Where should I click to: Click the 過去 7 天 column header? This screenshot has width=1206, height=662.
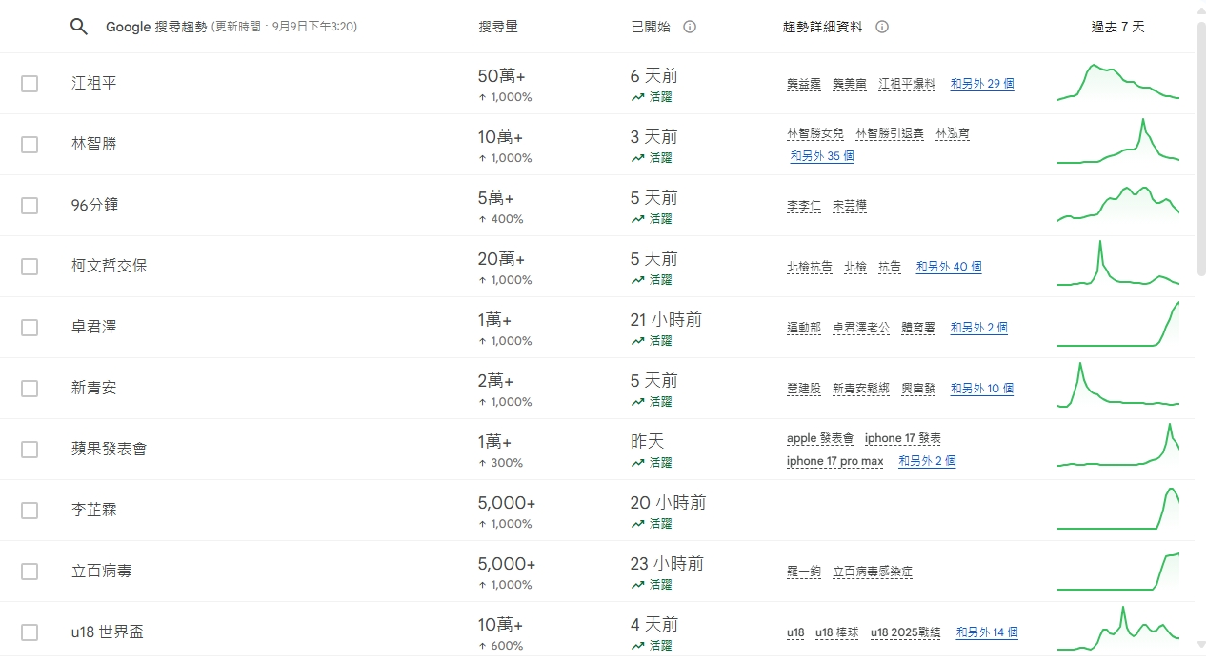point(1117,27)
